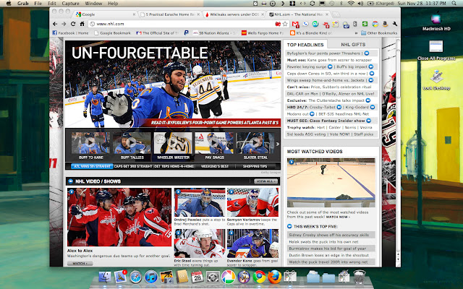Show the next video thumbnails with the carousel arrow
Screen dimensions: 463x289
pyautogui.click(x=278, y=144)
